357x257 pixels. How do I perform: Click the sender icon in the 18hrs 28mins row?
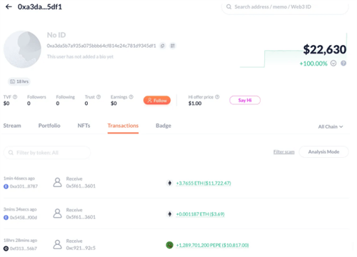[x=57, y=244]
